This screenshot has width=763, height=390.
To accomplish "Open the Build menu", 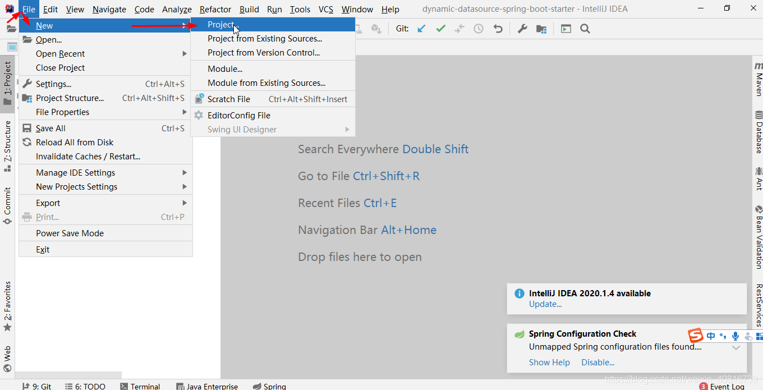I will point(249,9).
